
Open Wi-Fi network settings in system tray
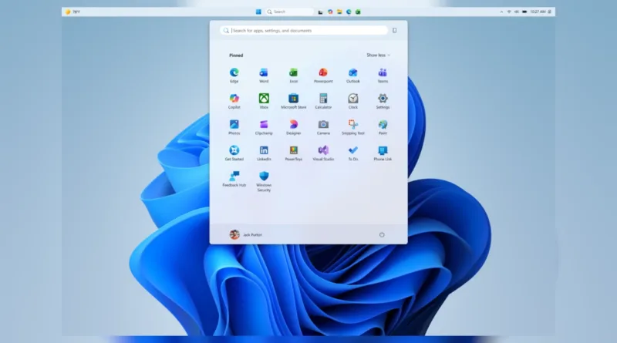509,12
